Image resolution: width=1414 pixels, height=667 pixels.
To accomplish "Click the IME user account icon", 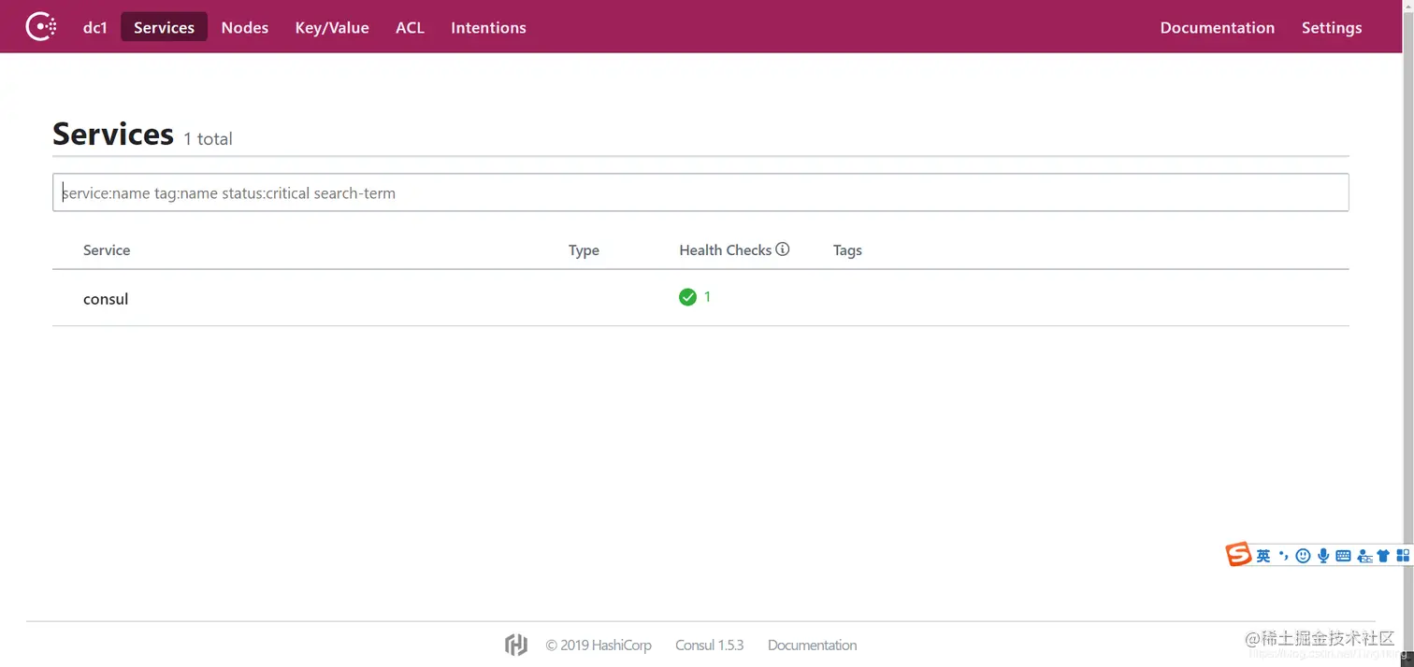I will 1364,556.
